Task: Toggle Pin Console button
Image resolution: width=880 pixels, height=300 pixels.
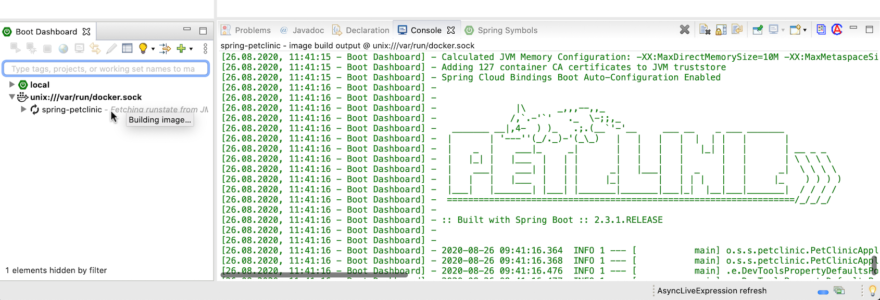Action: pyautogui.click(x=758, y=30)
